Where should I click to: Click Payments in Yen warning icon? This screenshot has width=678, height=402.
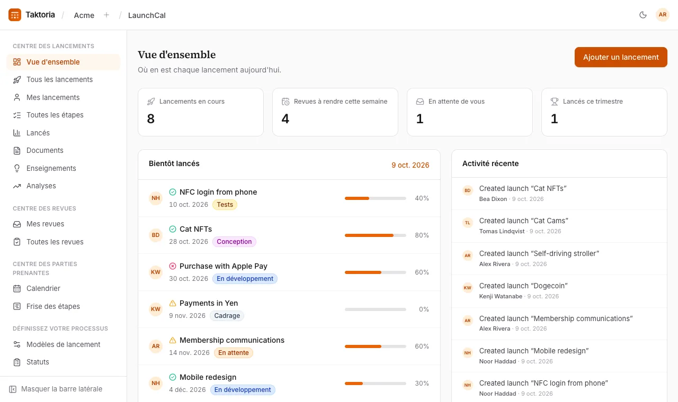[173, 303]
